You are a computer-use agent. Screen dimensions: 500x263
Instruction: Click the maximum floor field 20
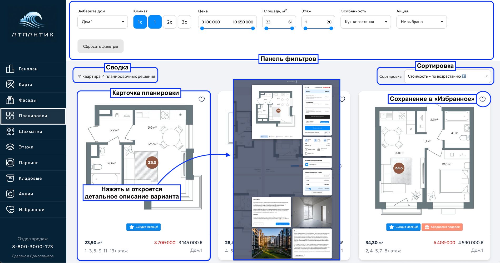click(329, 22)
